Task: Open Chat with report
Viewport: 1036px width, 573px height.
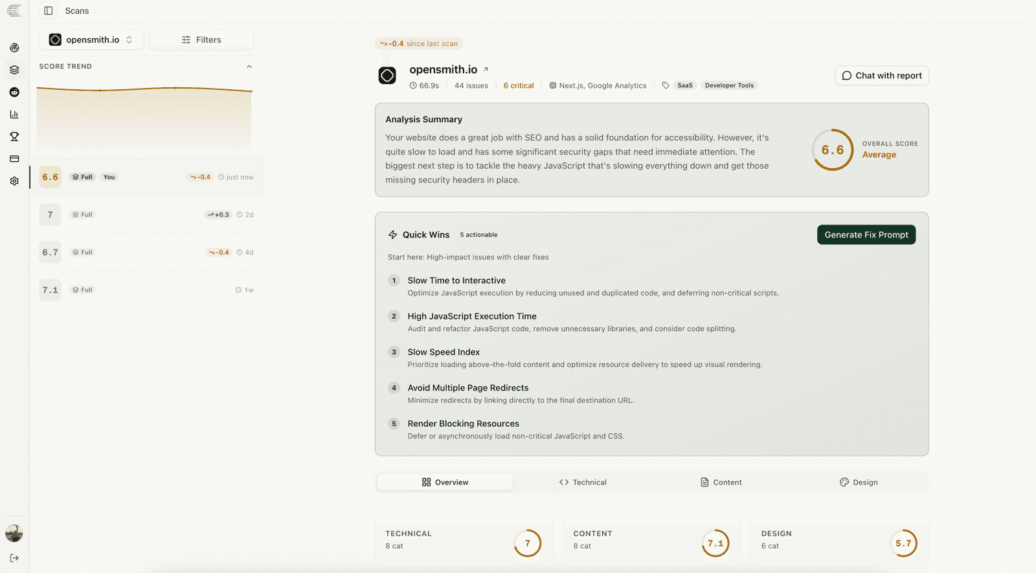Action: (882, 76)
